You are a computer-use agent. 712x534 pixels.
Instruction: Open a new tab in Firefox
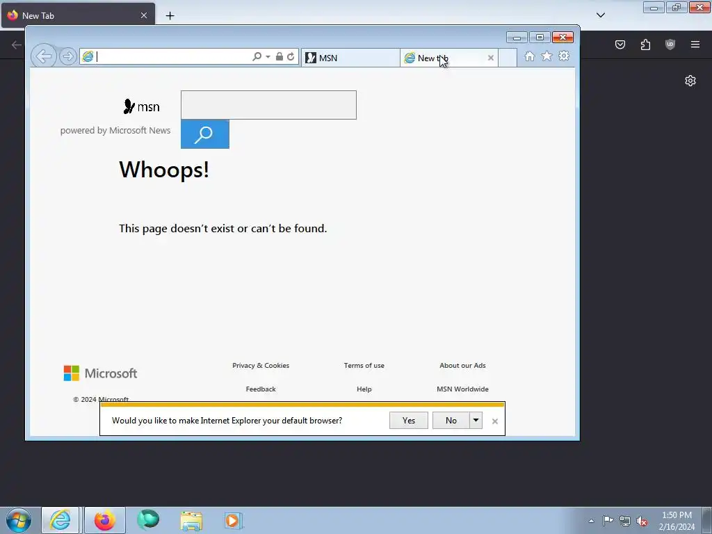(170, 16)
